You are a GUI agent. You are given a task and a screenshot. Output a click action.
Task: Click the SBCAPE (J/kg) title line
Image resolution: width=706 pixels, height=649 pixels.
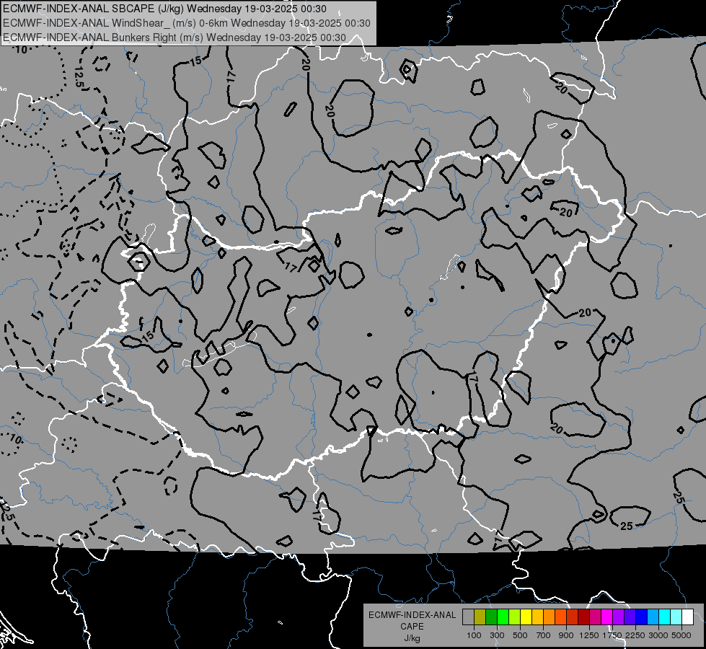click(165, 9)
